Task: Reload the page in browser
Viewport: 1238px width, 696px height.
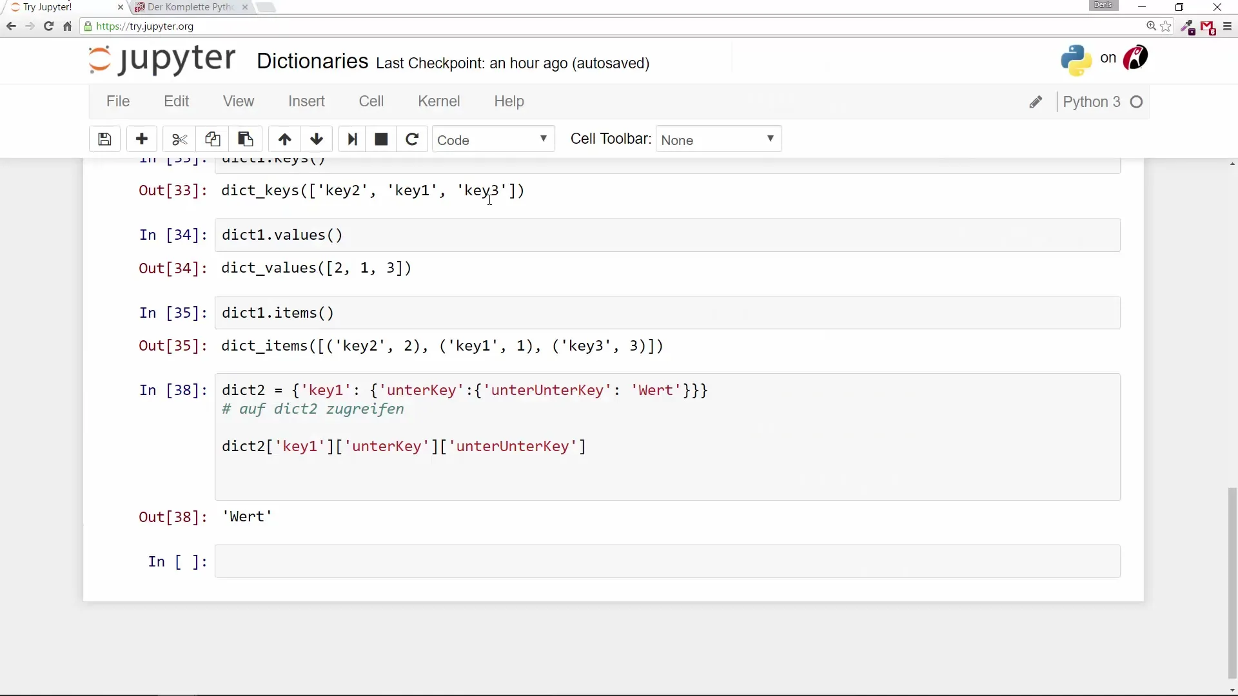Action: [x=48, y=26]
